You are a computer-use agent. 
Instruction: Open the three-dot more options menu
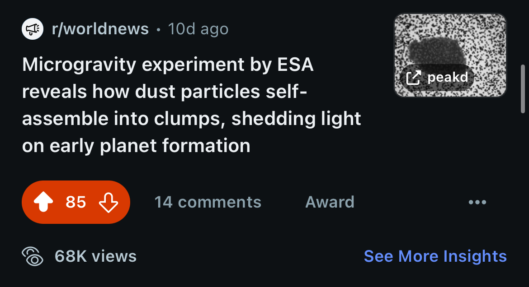click(477, 202)
